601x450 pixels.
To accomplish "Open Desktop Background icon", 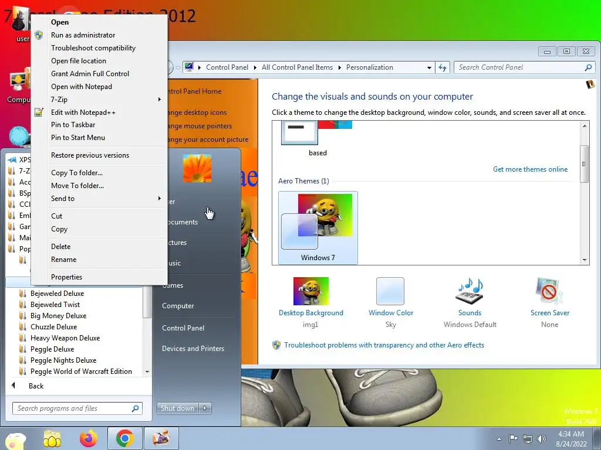I will [x=311, y=291].
